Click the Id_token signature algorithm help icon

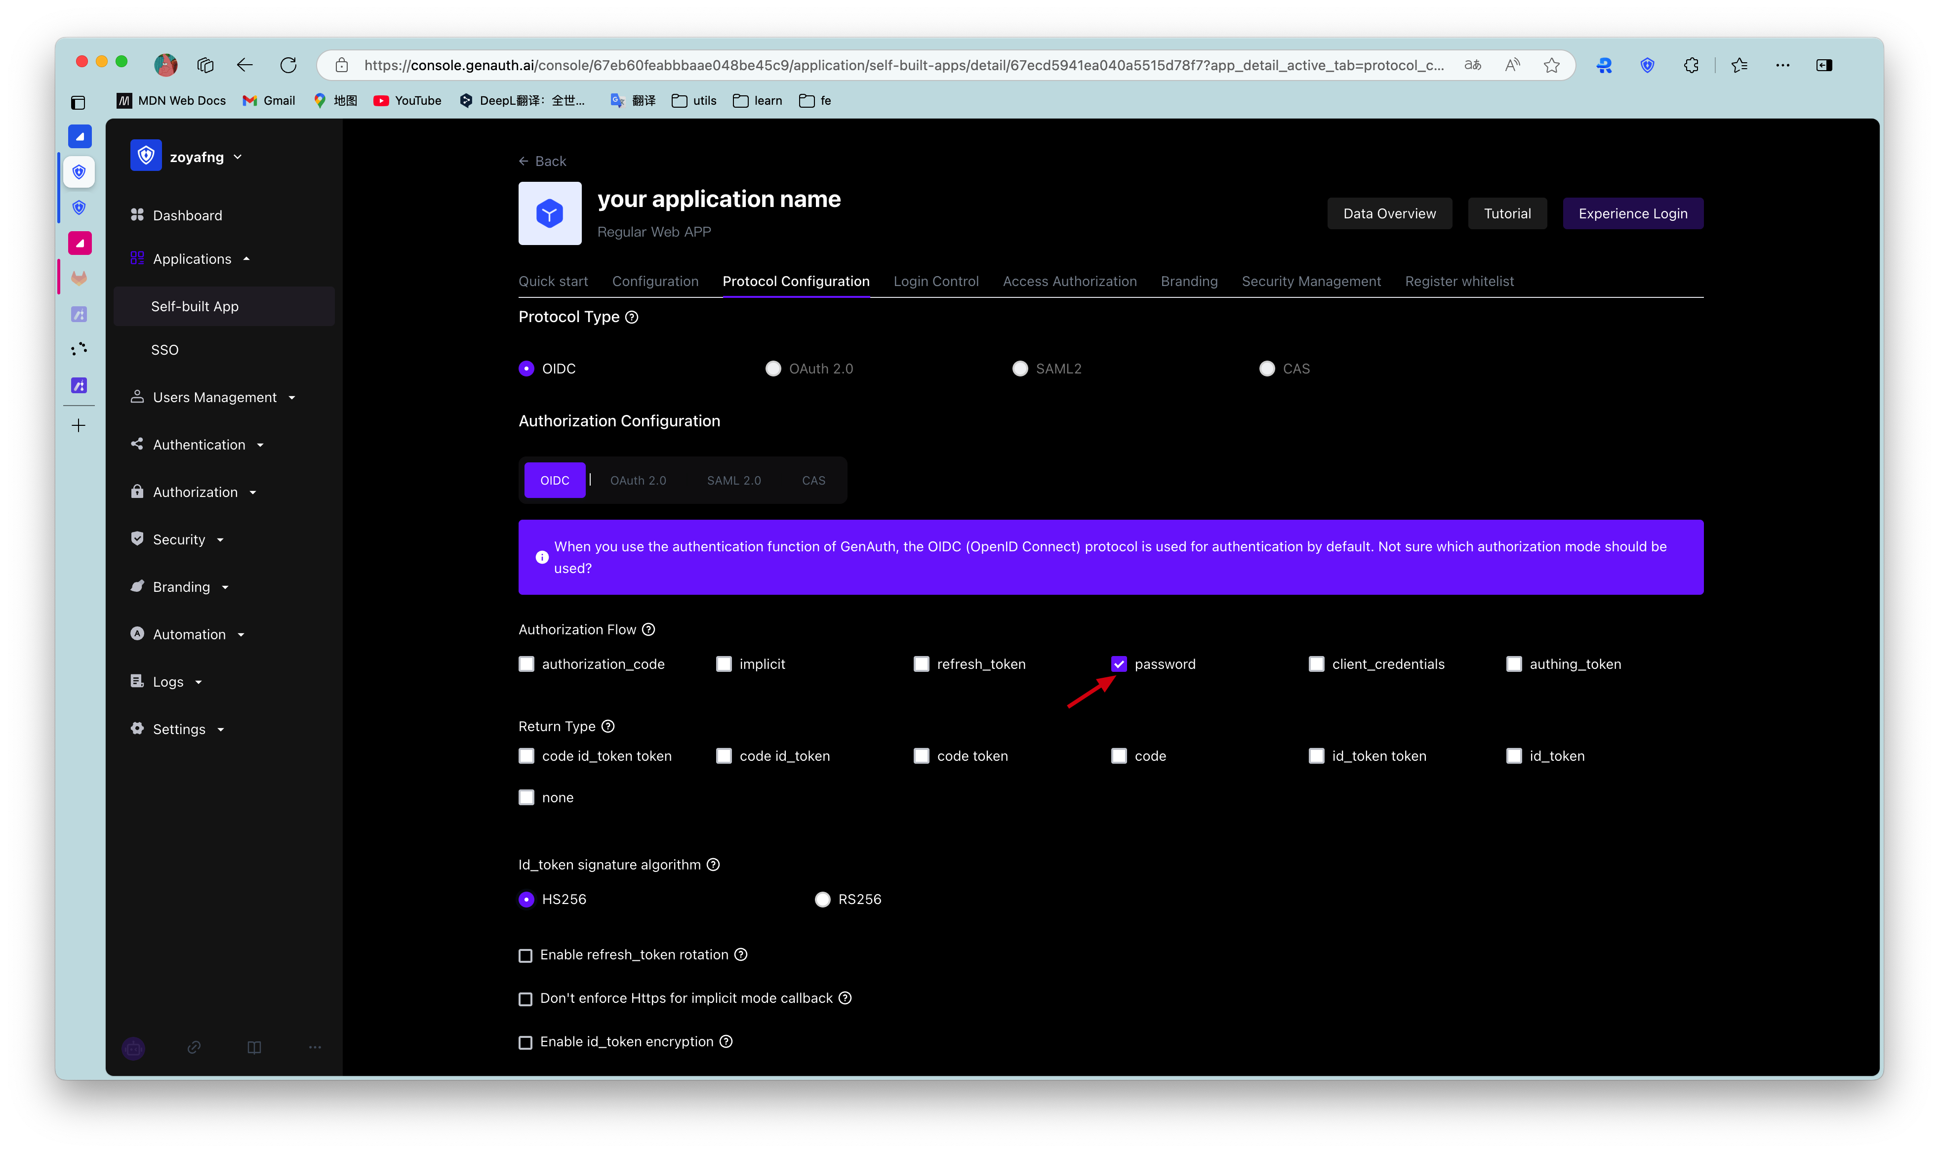pos(713,864)
